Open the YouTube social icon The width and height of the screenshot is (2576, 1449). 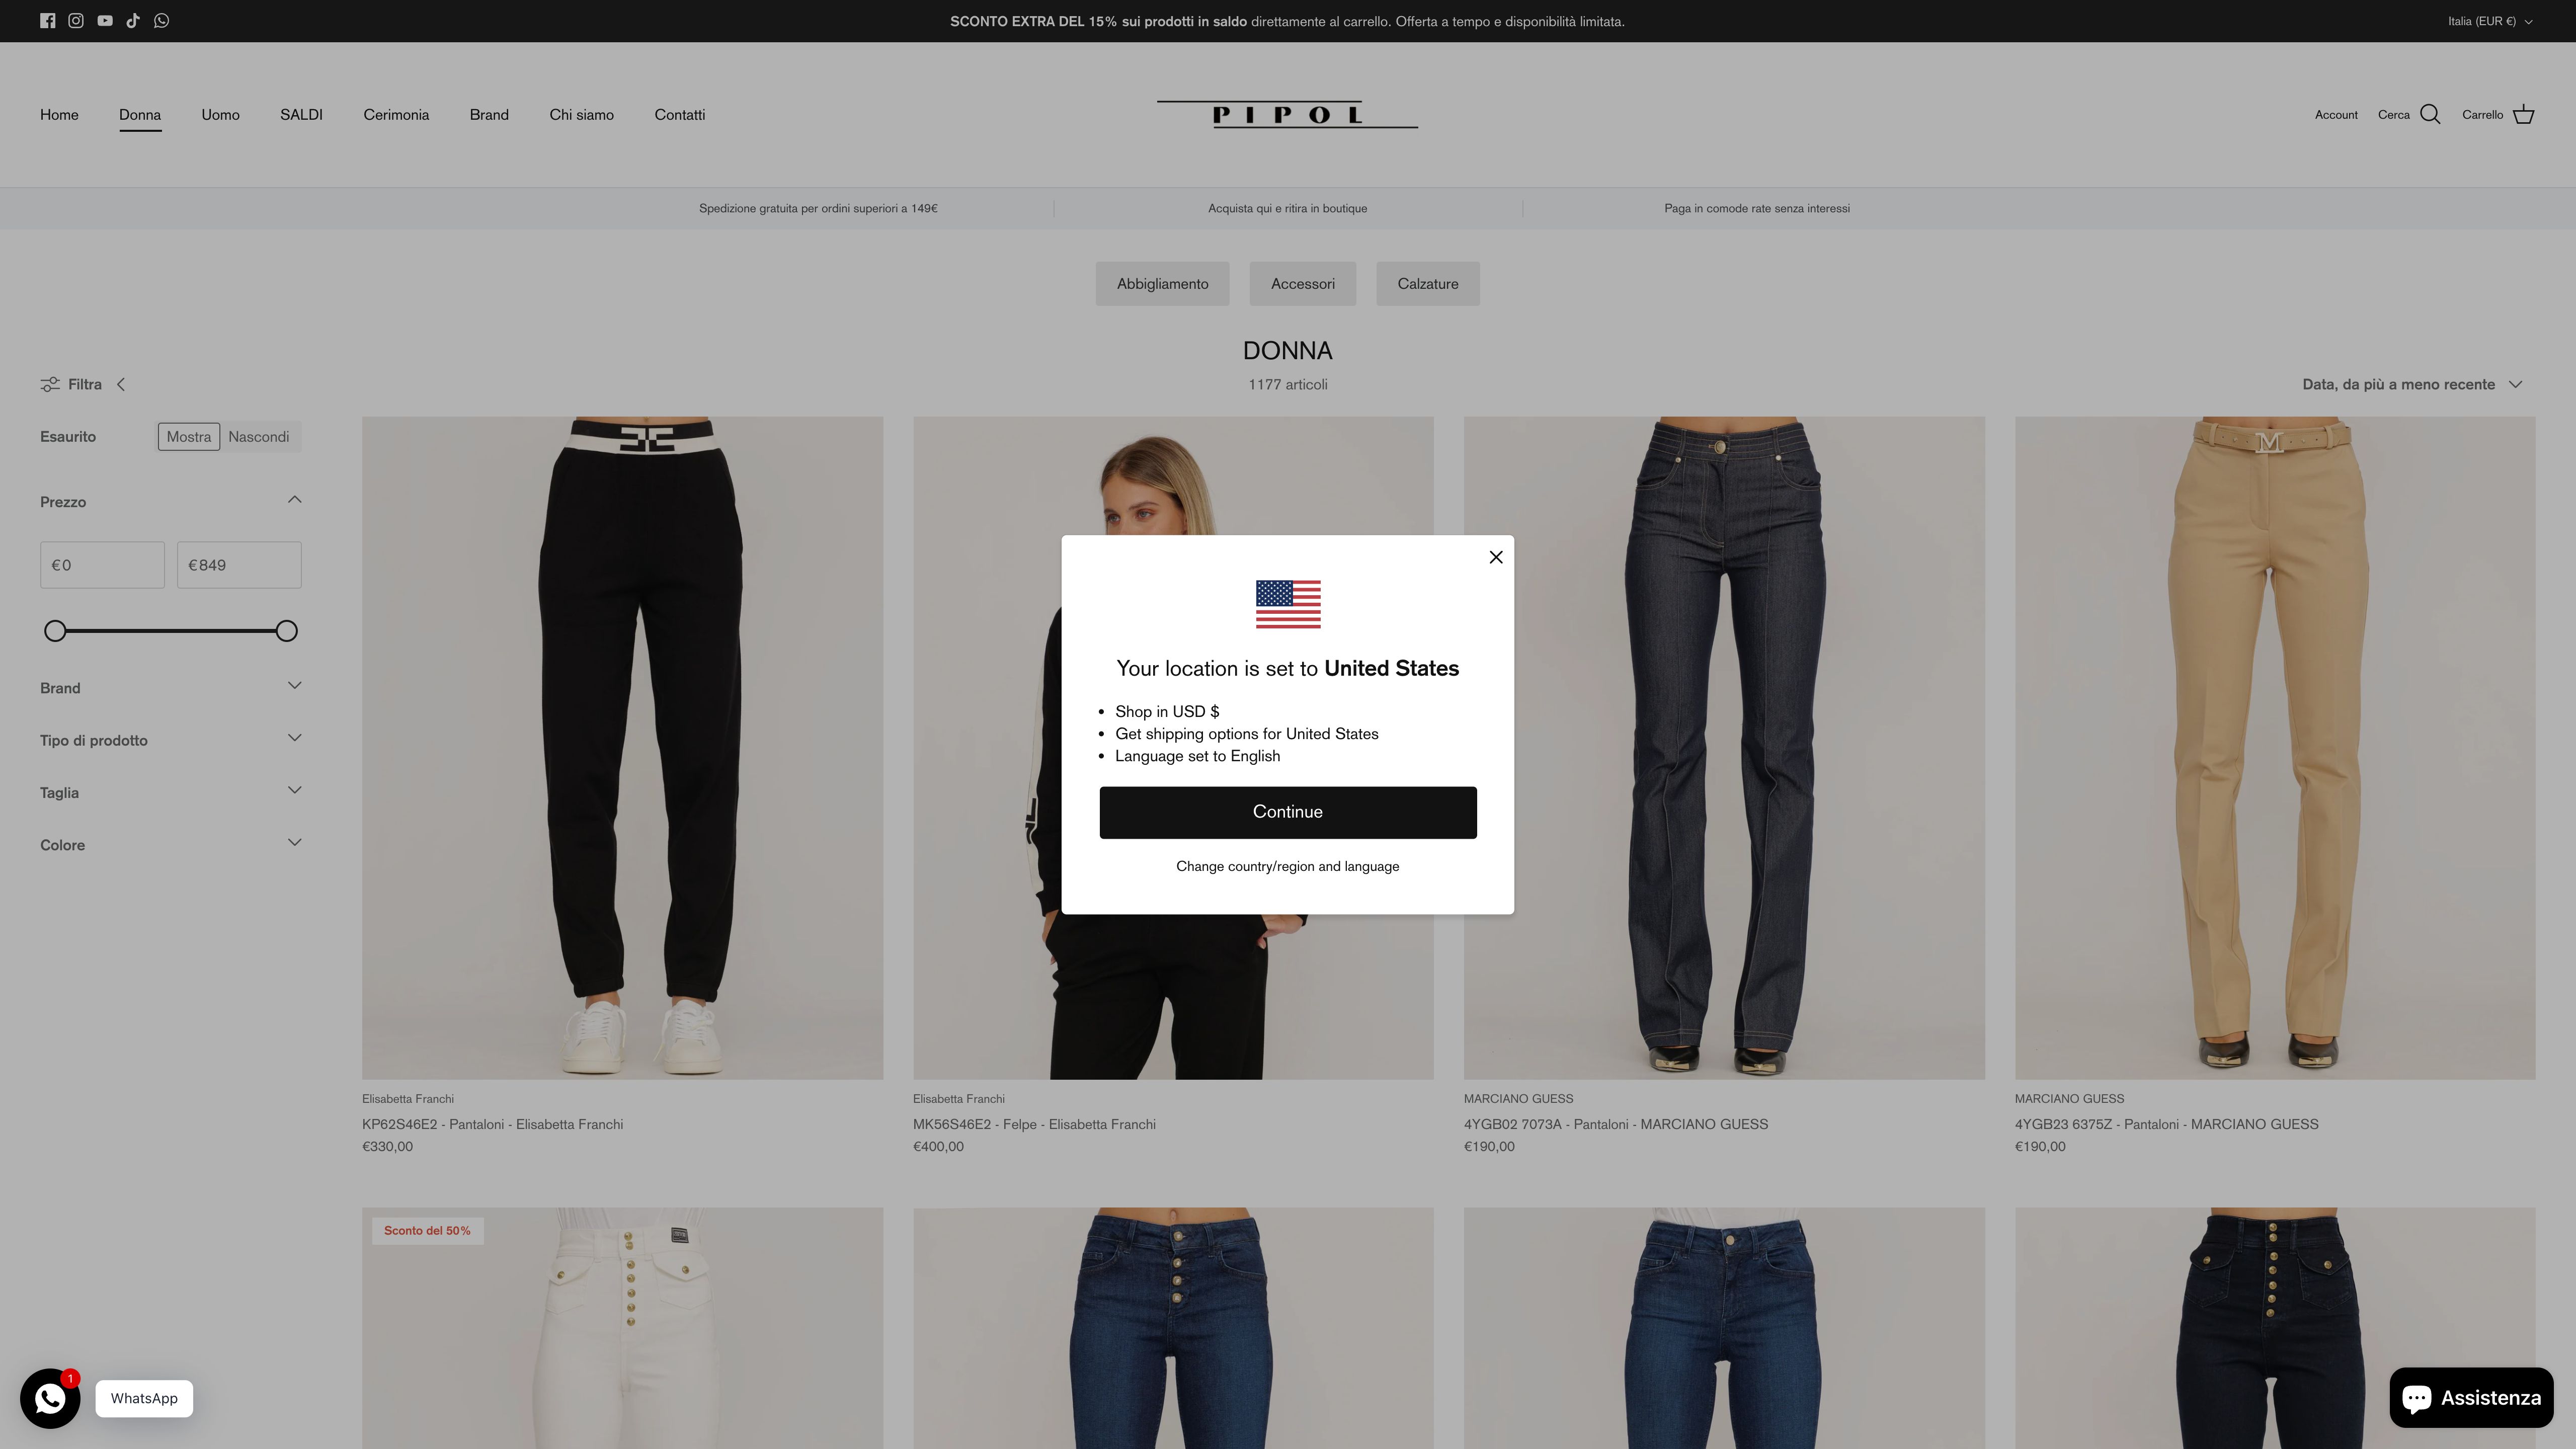click(x=105, y=21)
